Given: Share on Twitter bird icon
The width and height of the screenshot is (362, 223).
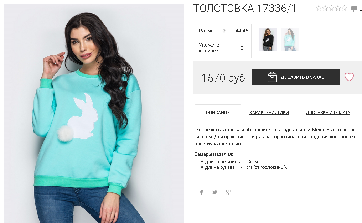Looking at the screenshot, I should (215, 192).
